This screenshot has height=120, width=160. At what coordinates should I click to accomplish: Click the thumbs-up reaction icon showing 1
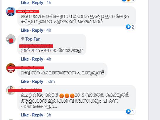click(x=128, y=111)
